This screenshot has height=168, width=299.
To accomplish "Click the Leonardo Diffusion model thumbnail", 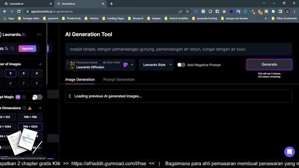I will point(71,65).
